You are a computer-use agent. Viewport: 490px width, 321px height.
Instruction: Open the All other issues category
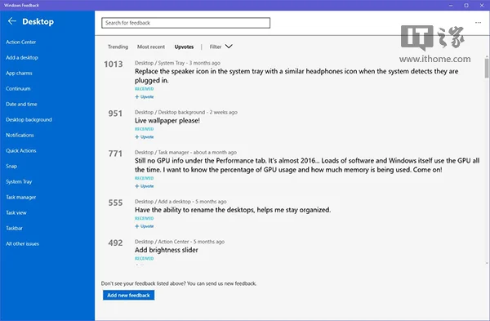click(x=22, y=243)
